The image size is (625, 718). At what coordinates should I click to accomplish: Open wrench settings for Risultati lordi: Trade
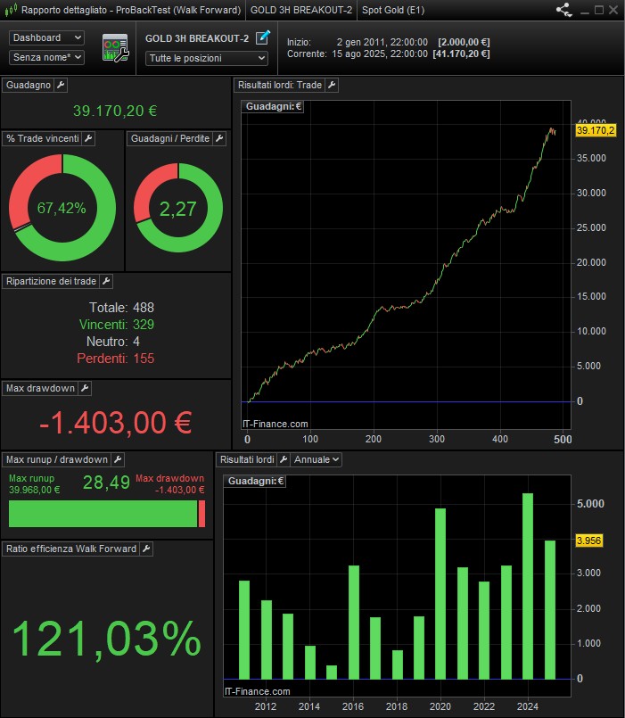[332, 85]
